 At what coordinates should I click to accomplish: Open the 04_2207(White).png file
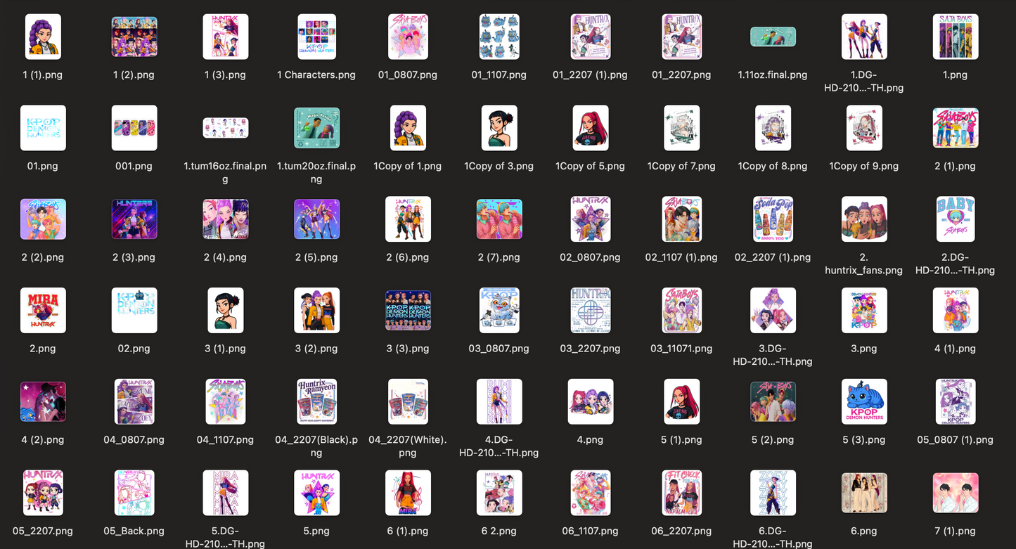click(408, 402)
